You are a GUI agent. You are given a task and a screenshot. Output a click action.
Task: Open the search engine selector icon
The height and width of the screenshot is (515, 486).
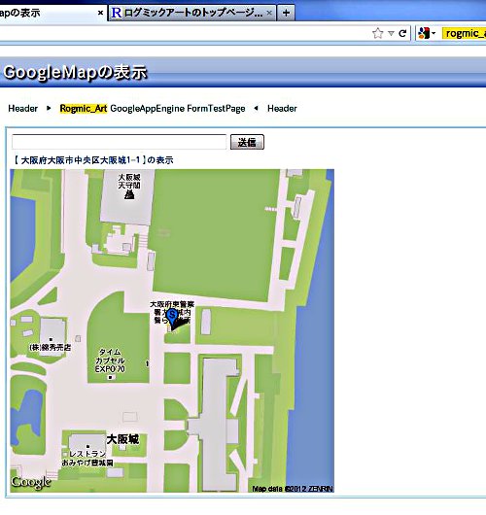(426, 33)
